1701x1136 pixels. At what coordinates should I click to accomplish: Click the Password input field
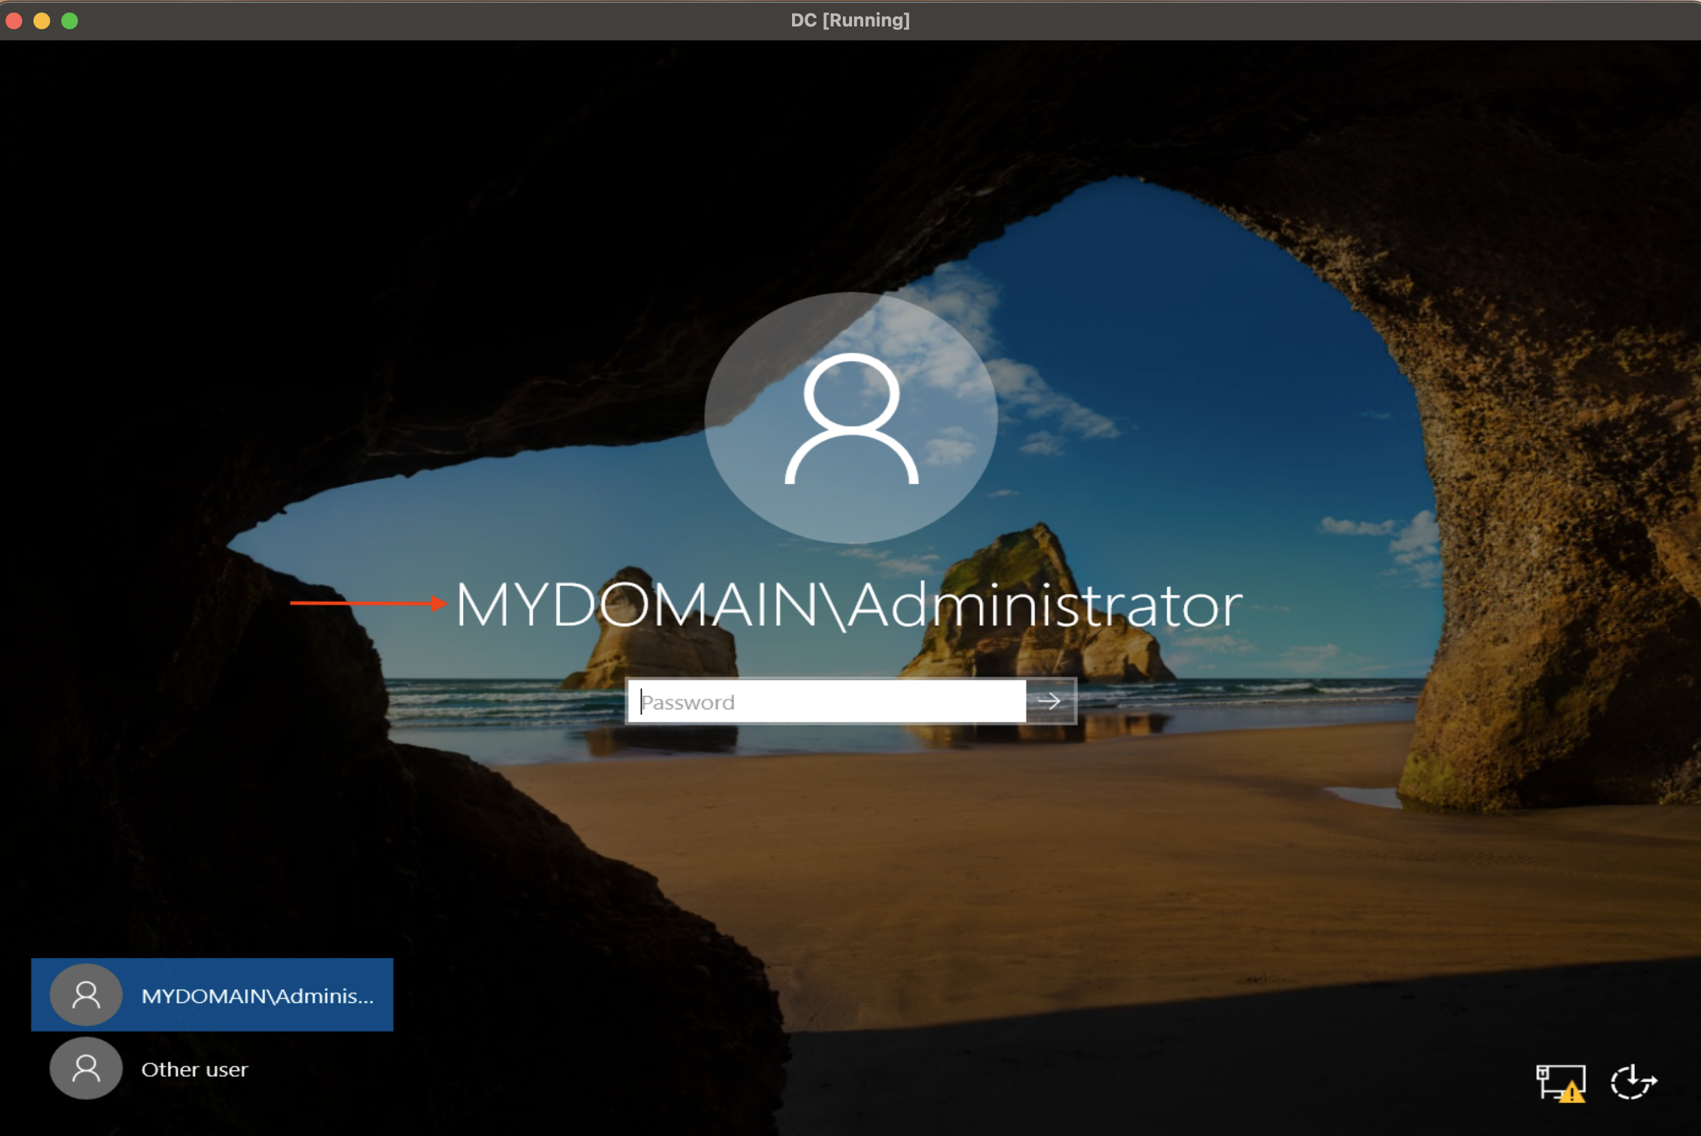coord(826,702)
